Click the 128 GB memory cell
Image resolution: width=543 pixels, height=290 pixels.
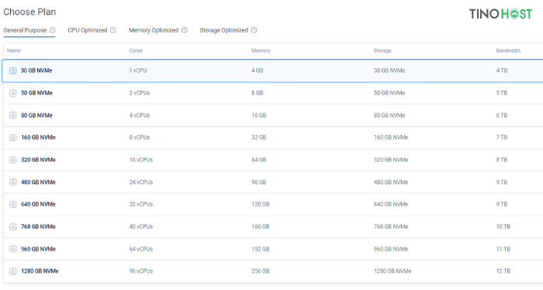(x=261, y=204)
